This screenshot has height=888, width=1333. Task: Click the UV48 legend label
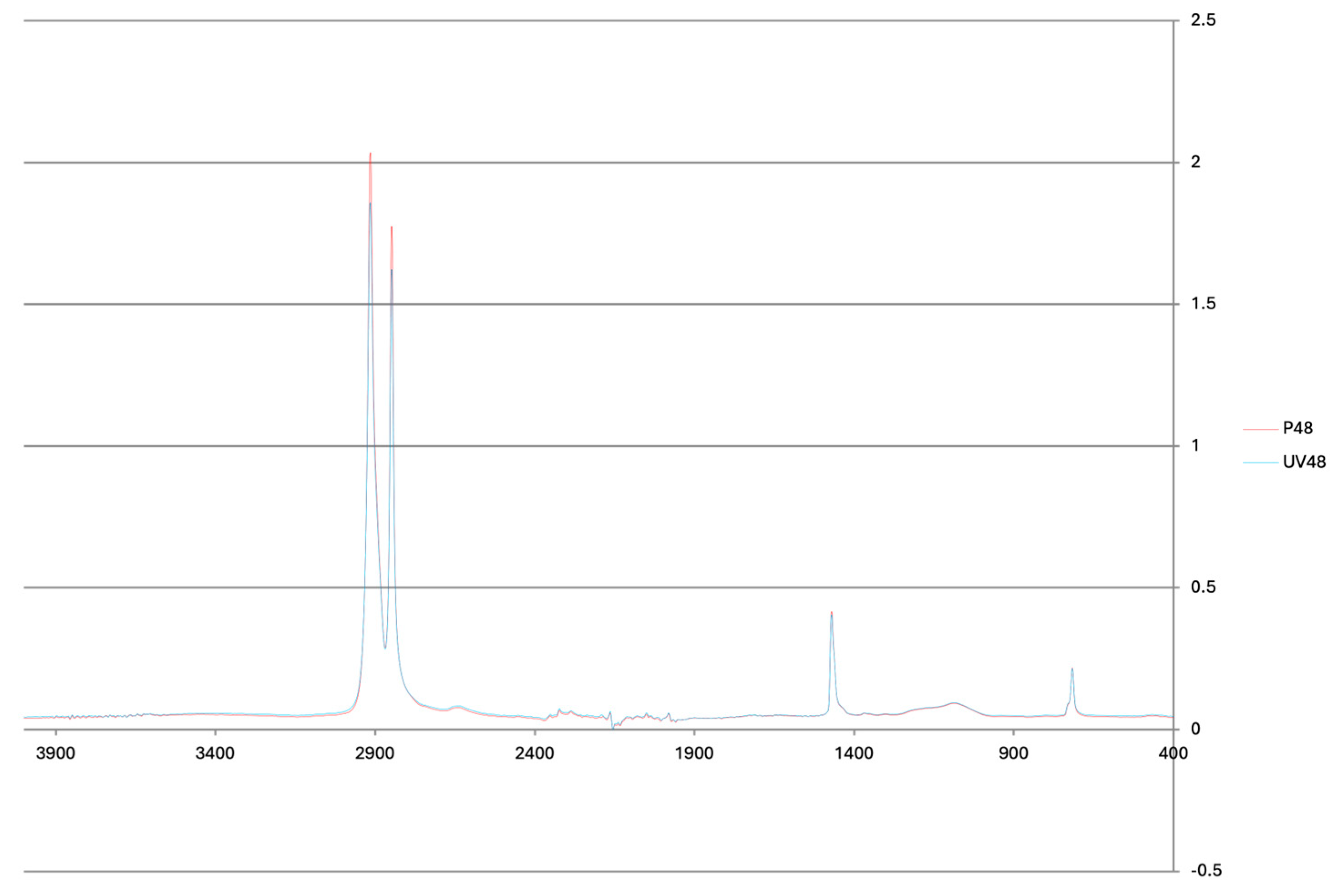tap(1303, 462)
